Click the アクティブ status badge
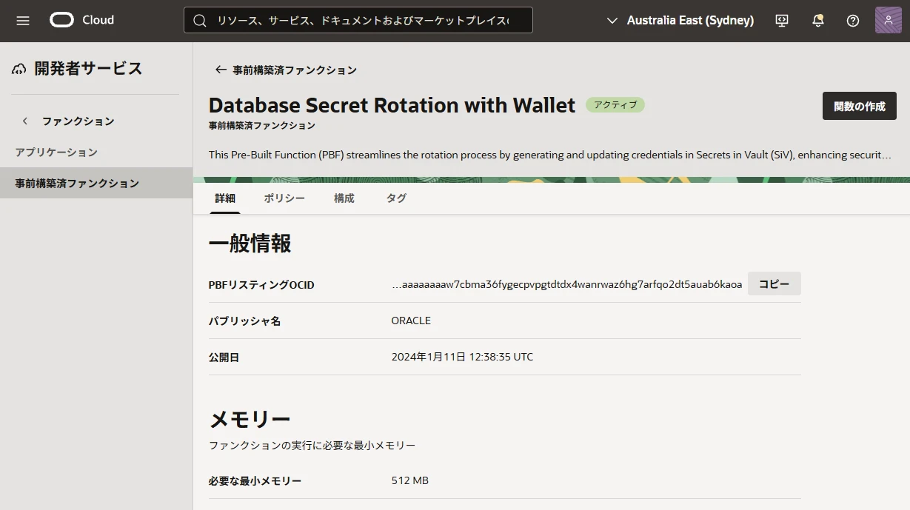 tap(615, 105)
